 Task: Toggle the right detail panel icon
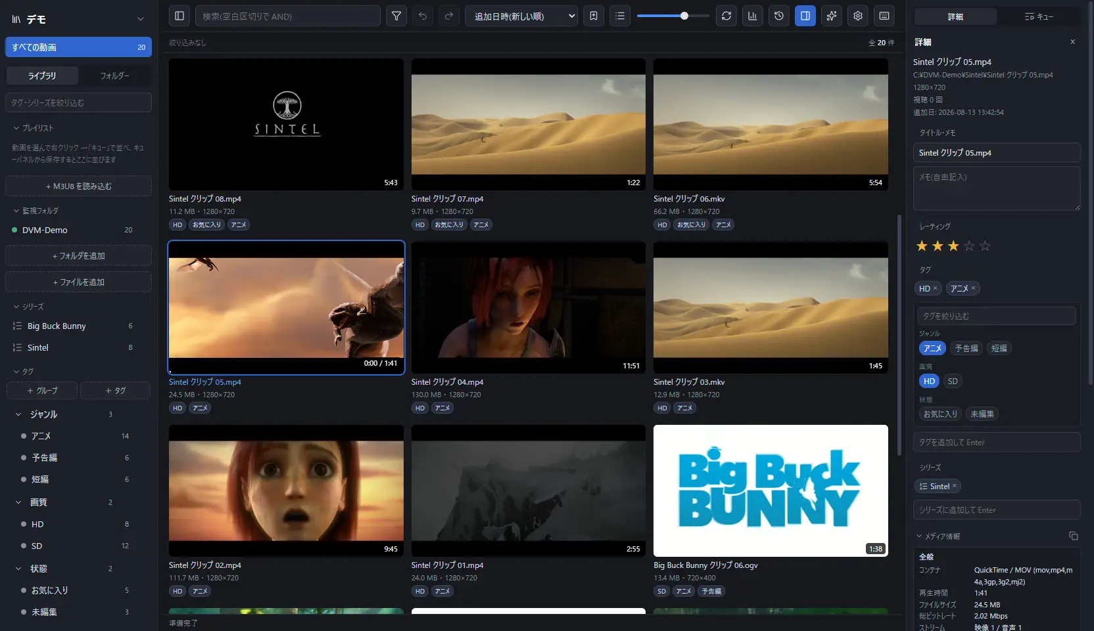[805, 16]
